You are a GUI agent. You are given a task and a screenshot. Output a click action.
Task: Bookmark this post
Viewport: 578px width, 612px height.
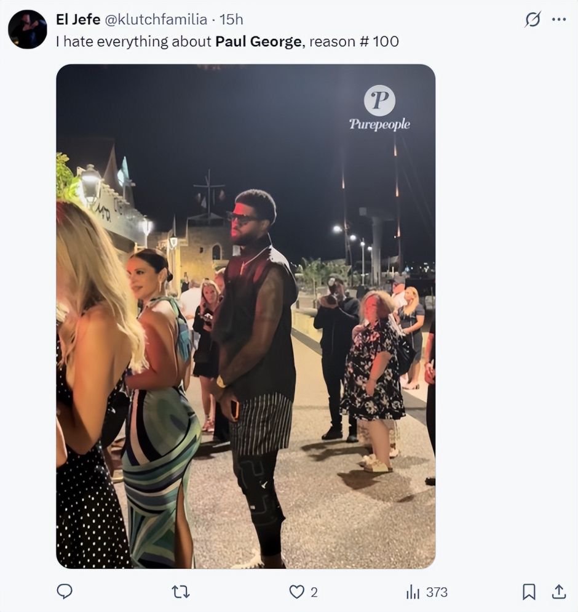529,592
